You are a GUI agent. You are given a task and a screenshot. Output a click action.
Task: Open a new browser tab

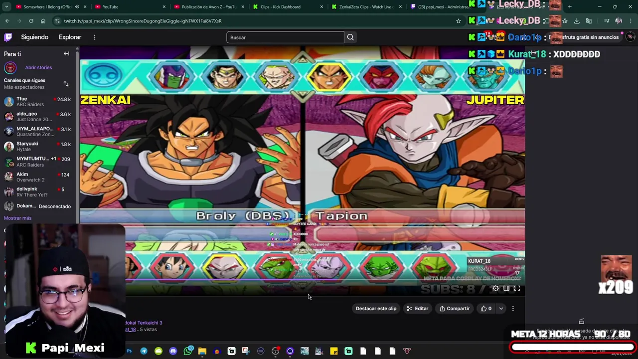point(570,7)
